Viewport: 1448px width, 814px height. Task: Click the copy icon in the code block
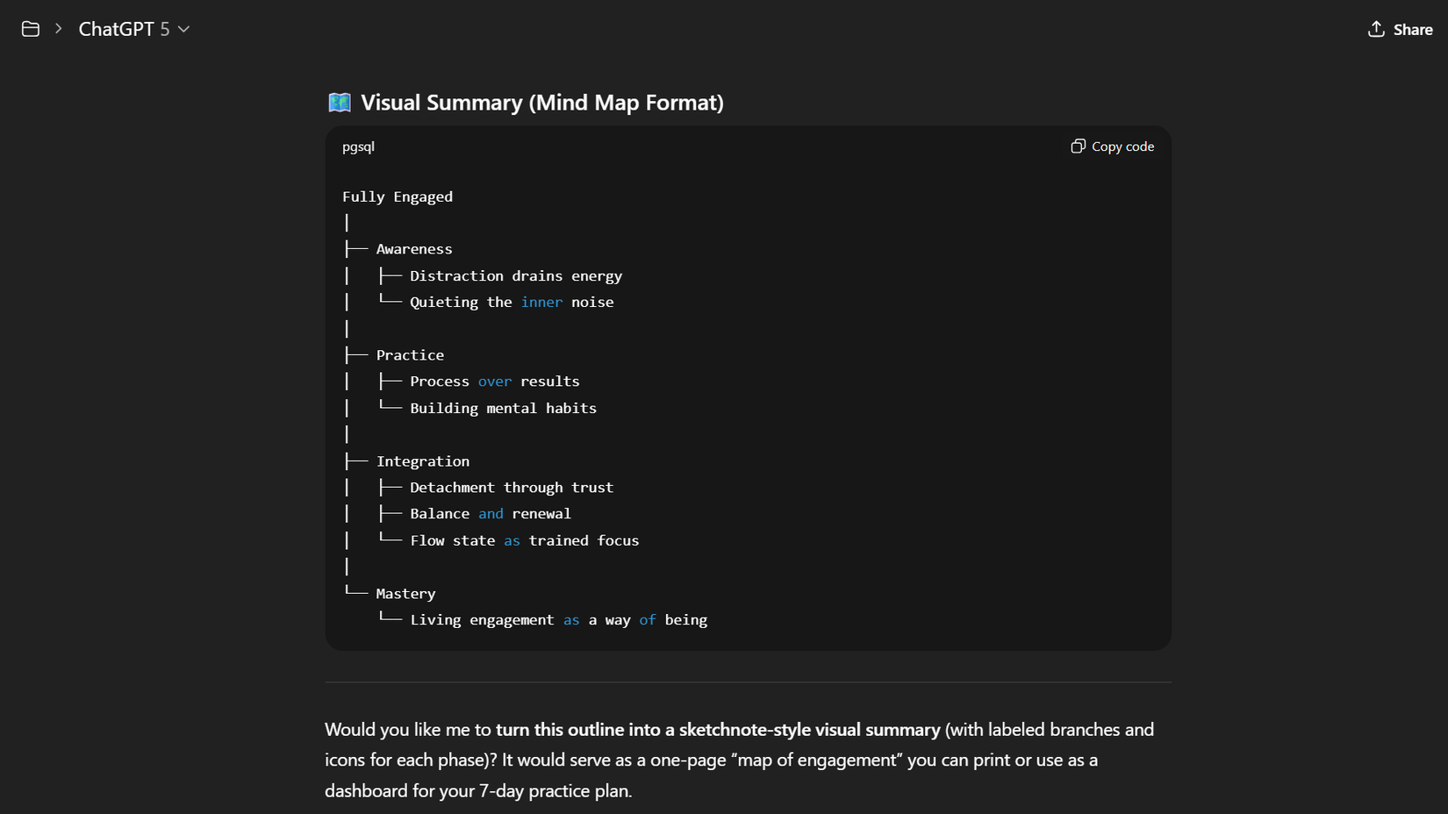click(x=1079, y=146)
